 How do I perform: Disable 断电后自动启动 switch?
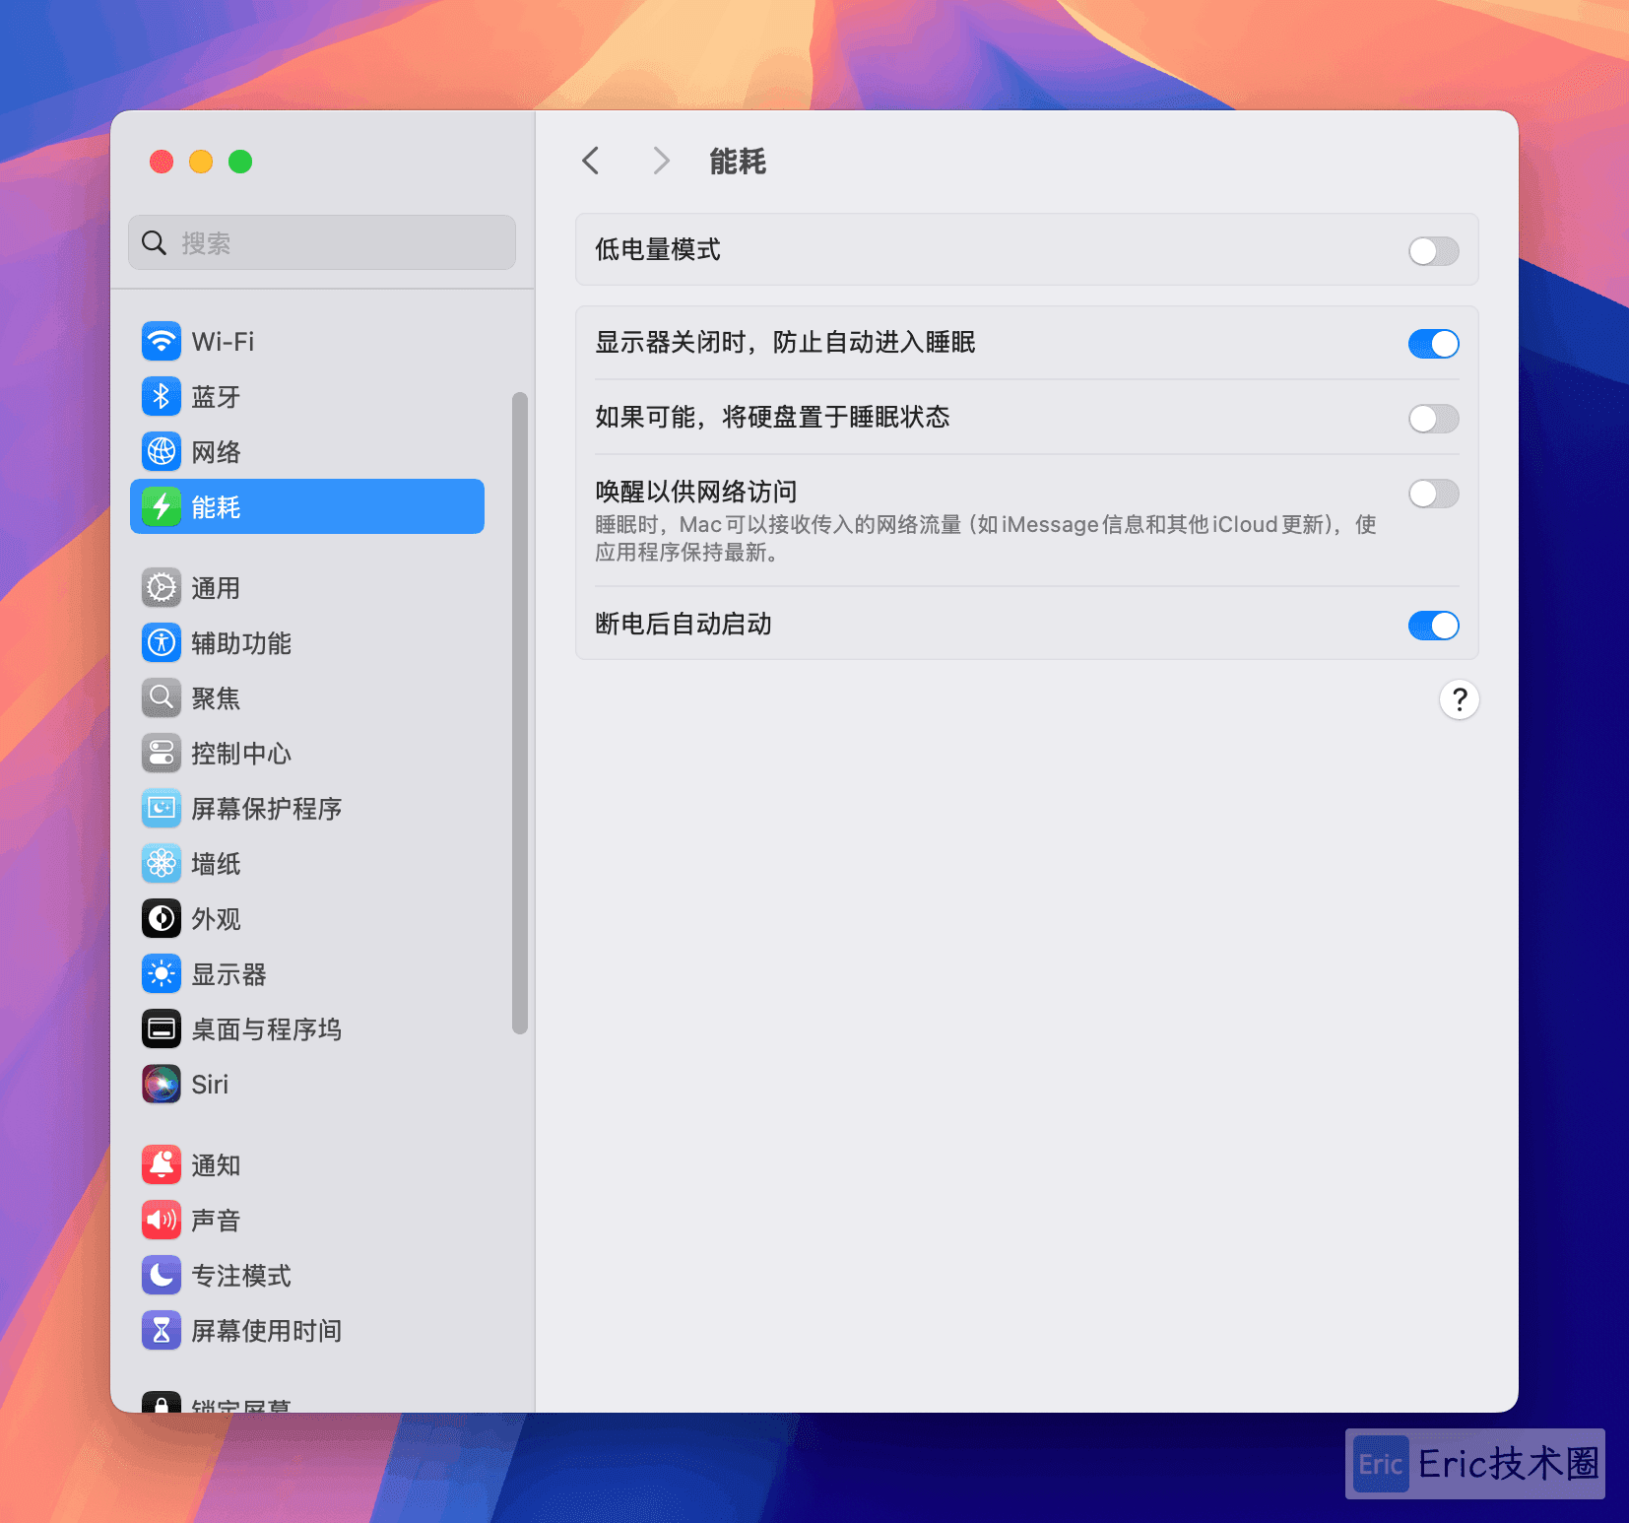click(x=1434, y=626)
